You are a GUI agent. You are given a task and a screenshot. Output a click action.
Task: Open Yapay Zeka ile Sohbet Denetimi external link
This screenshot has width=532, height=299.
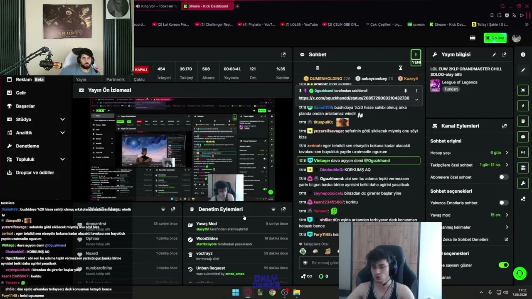[506, 239]
